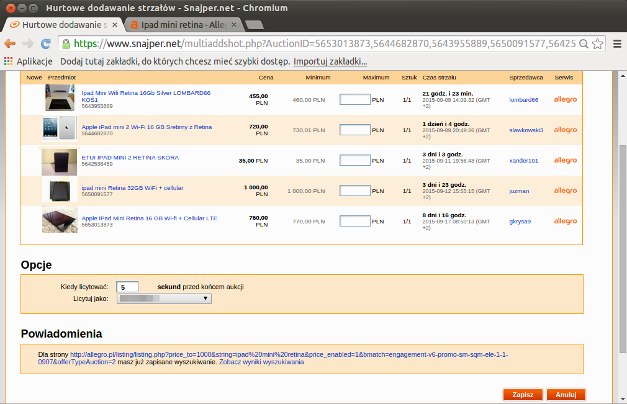Open the Chromium hamburger menu
The height and width of the screenshot is (404, 627).
click(616, 43)
